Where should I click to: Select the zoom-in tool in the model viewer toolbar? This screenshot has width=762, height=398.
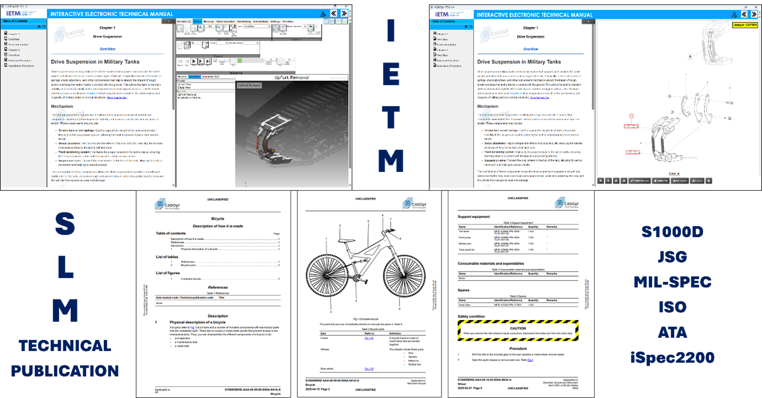click(601, 181)
